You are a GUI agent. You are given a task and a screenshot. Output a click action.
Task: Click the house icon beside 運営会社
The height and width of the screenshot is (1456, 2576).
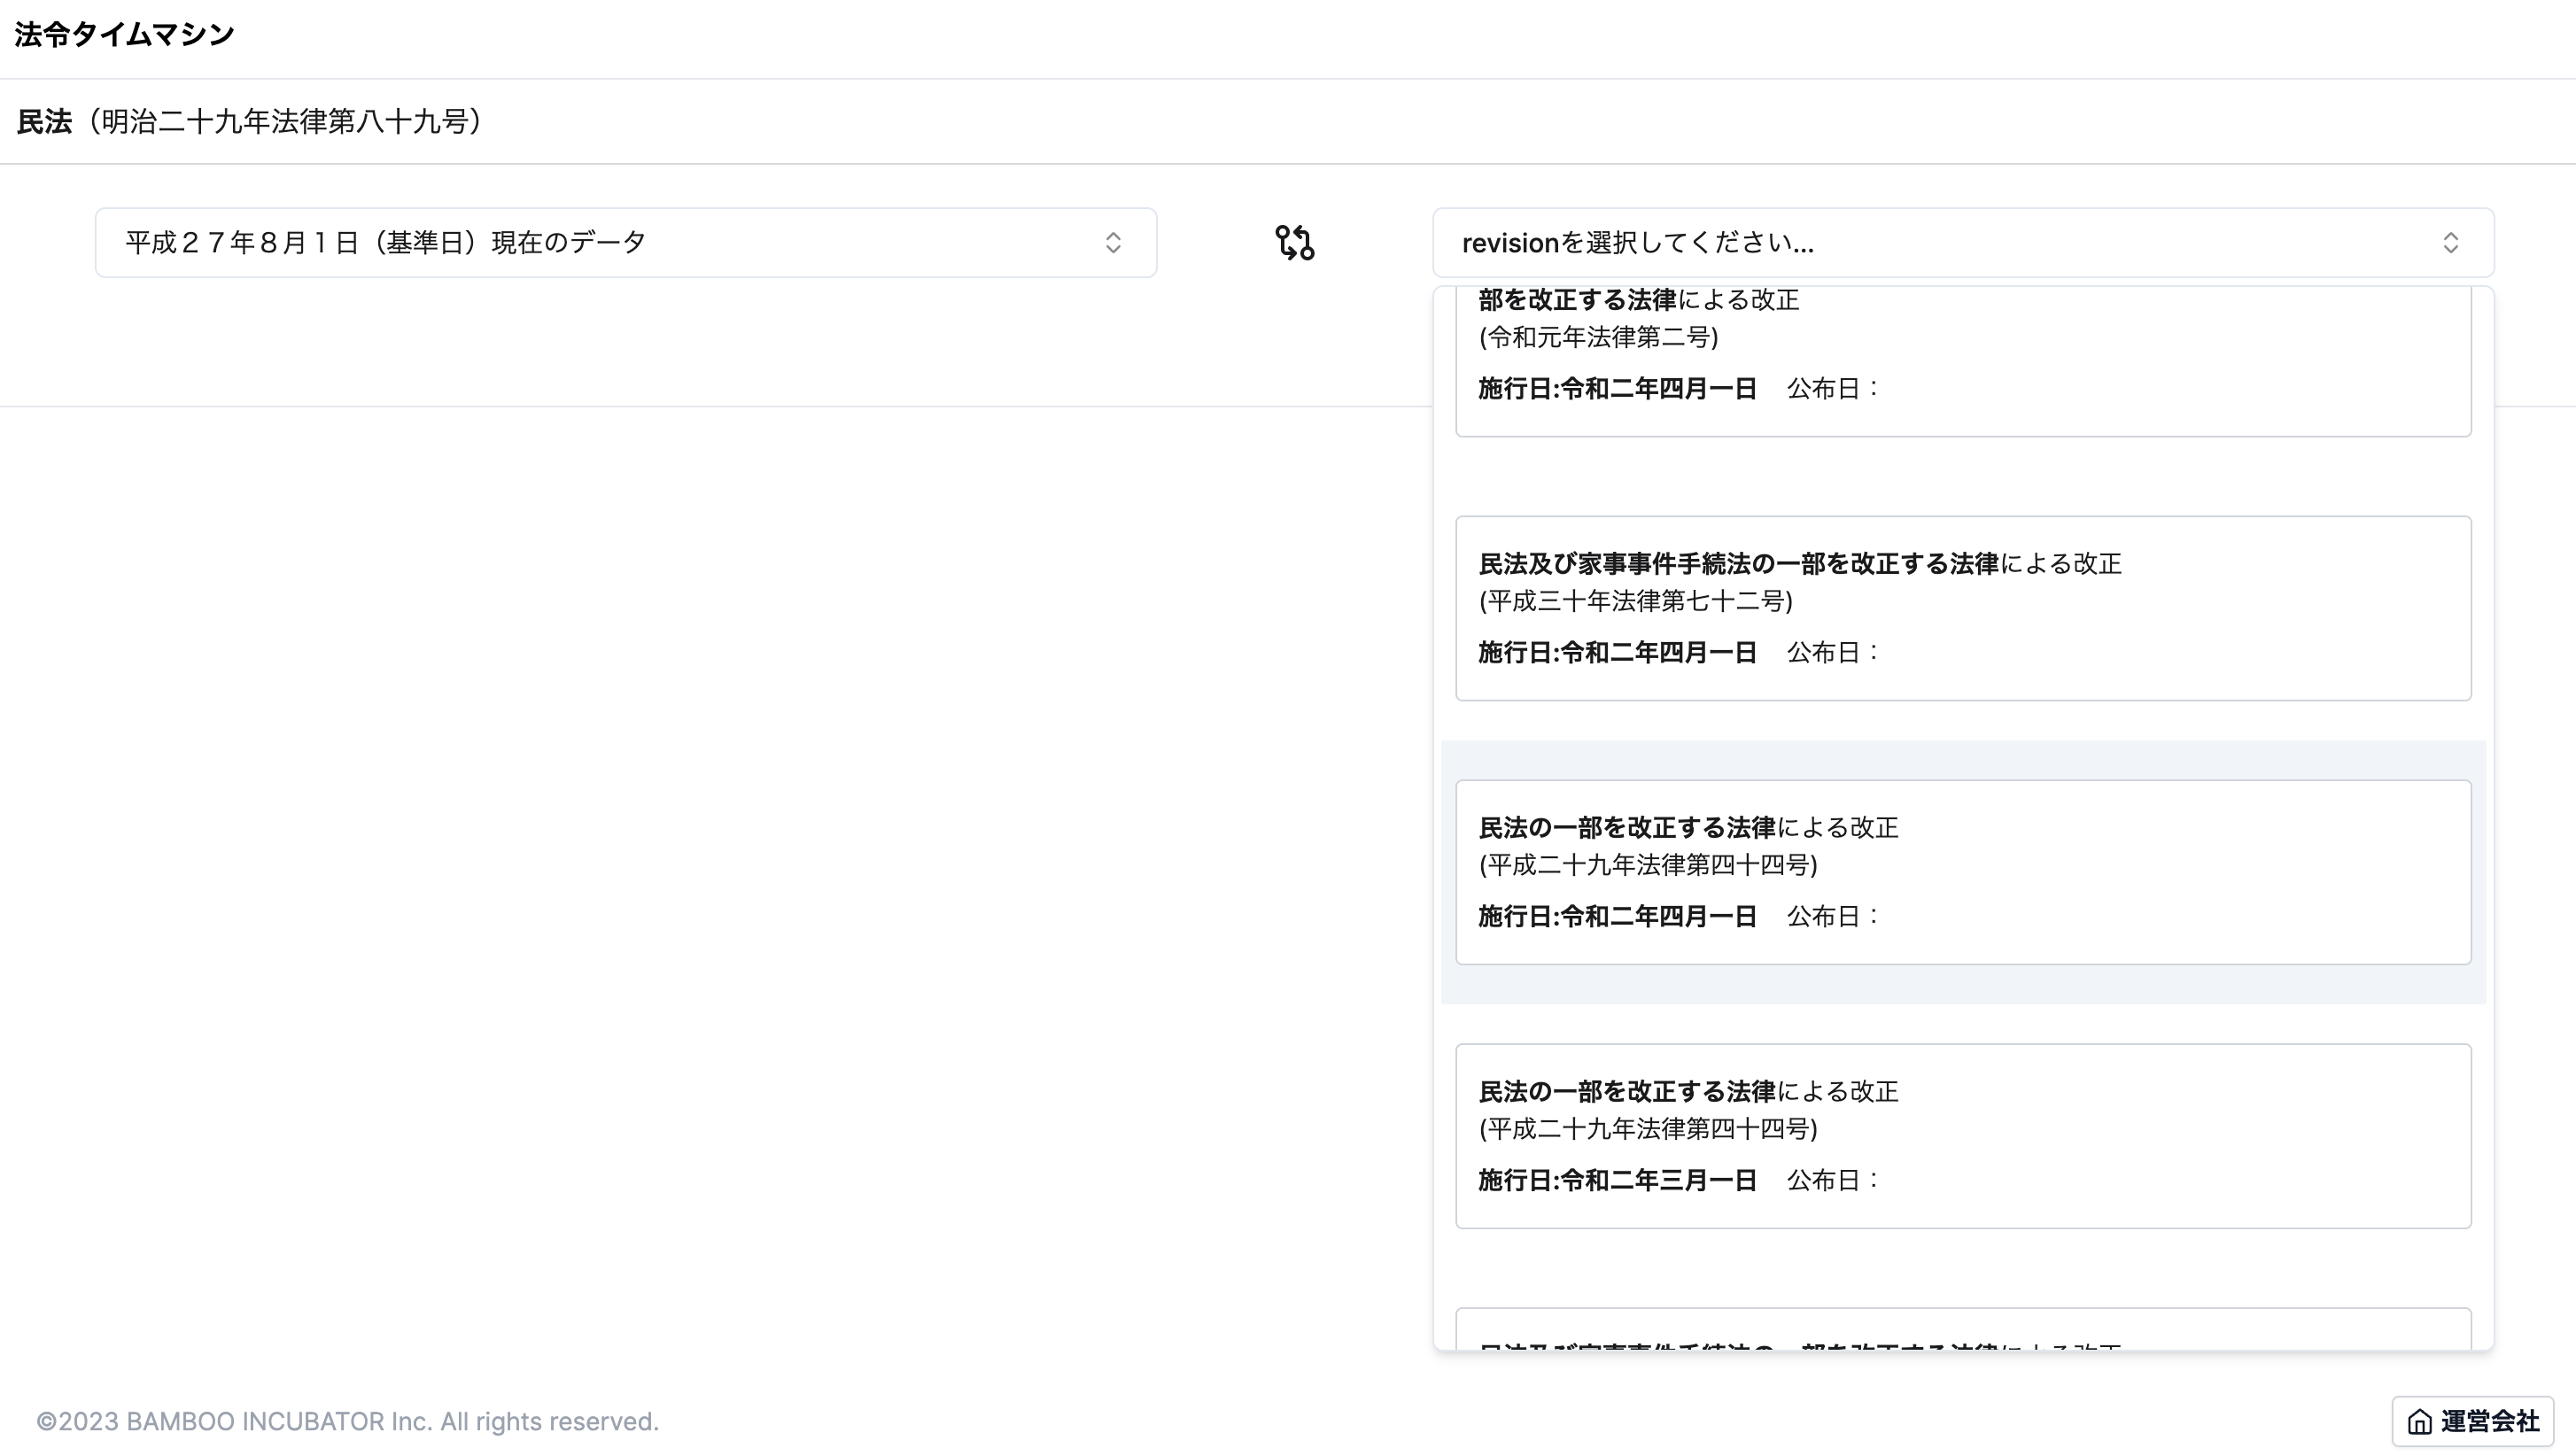2419,1421
